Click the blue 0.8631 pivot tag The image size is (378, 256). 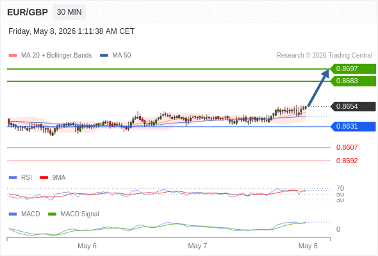coord(353,127)
